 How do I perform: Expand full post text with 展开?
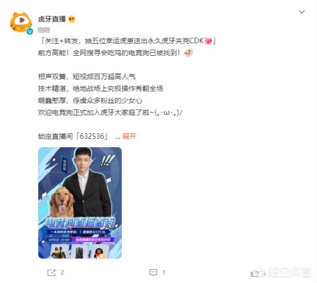pos(129,136)
